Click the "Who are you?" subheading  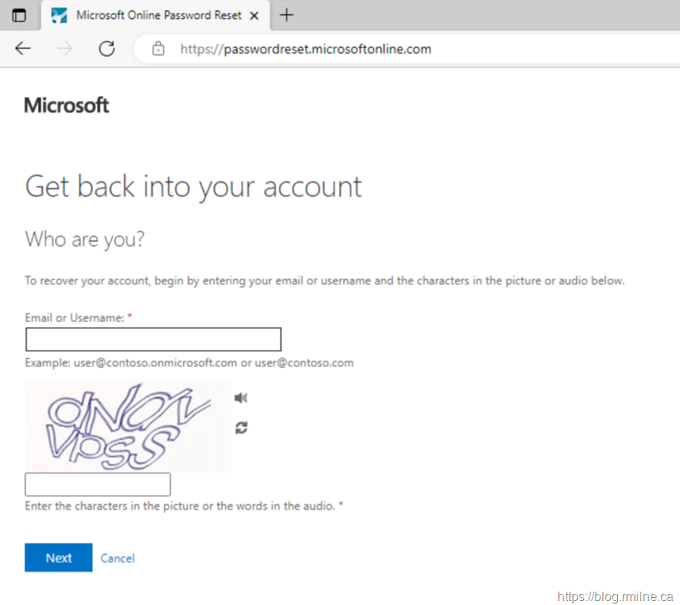(85, 239)
